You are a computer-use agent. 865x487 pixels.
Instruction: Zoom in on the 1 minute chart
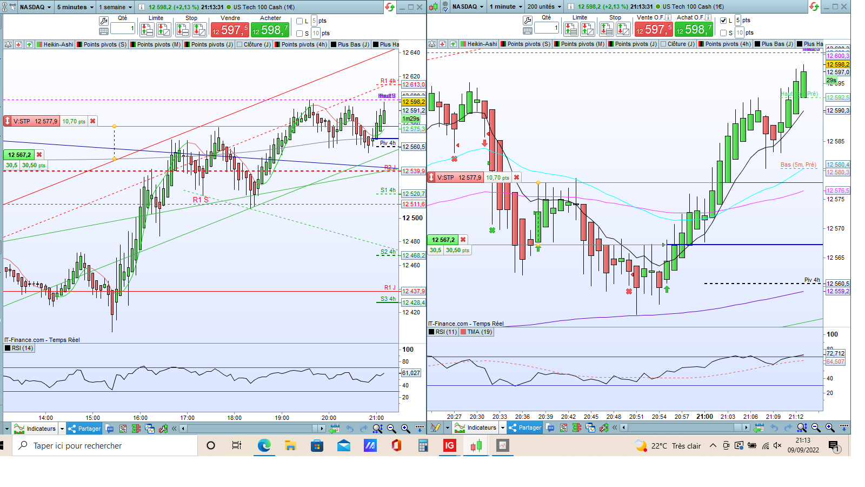tap(830, 427)
